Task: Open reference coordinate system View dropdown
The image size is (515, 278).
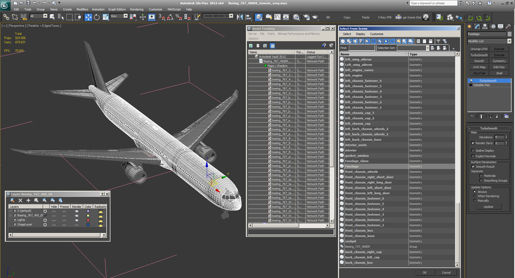Action: click(x=119, y=16)
